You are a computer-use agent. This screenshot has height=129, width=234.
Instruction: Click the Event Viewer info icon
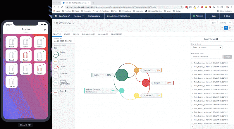217,39
